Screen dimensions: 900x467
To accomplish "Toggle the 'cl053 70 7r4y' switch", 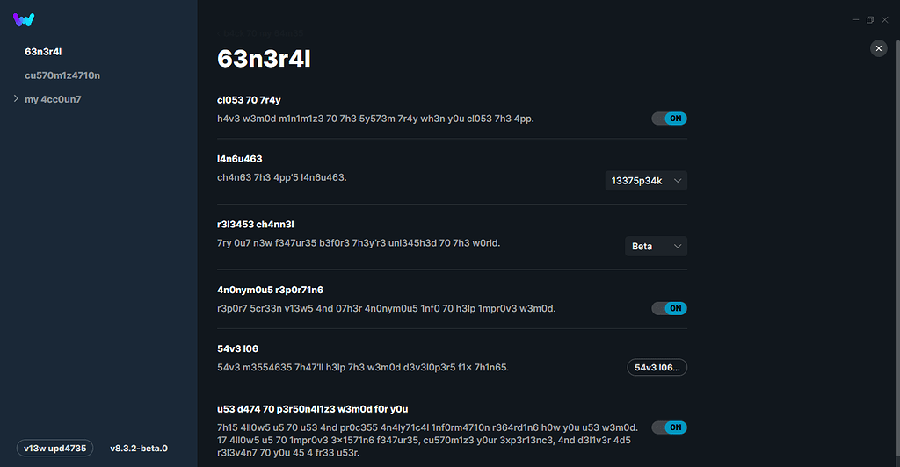I will (669, 119).
